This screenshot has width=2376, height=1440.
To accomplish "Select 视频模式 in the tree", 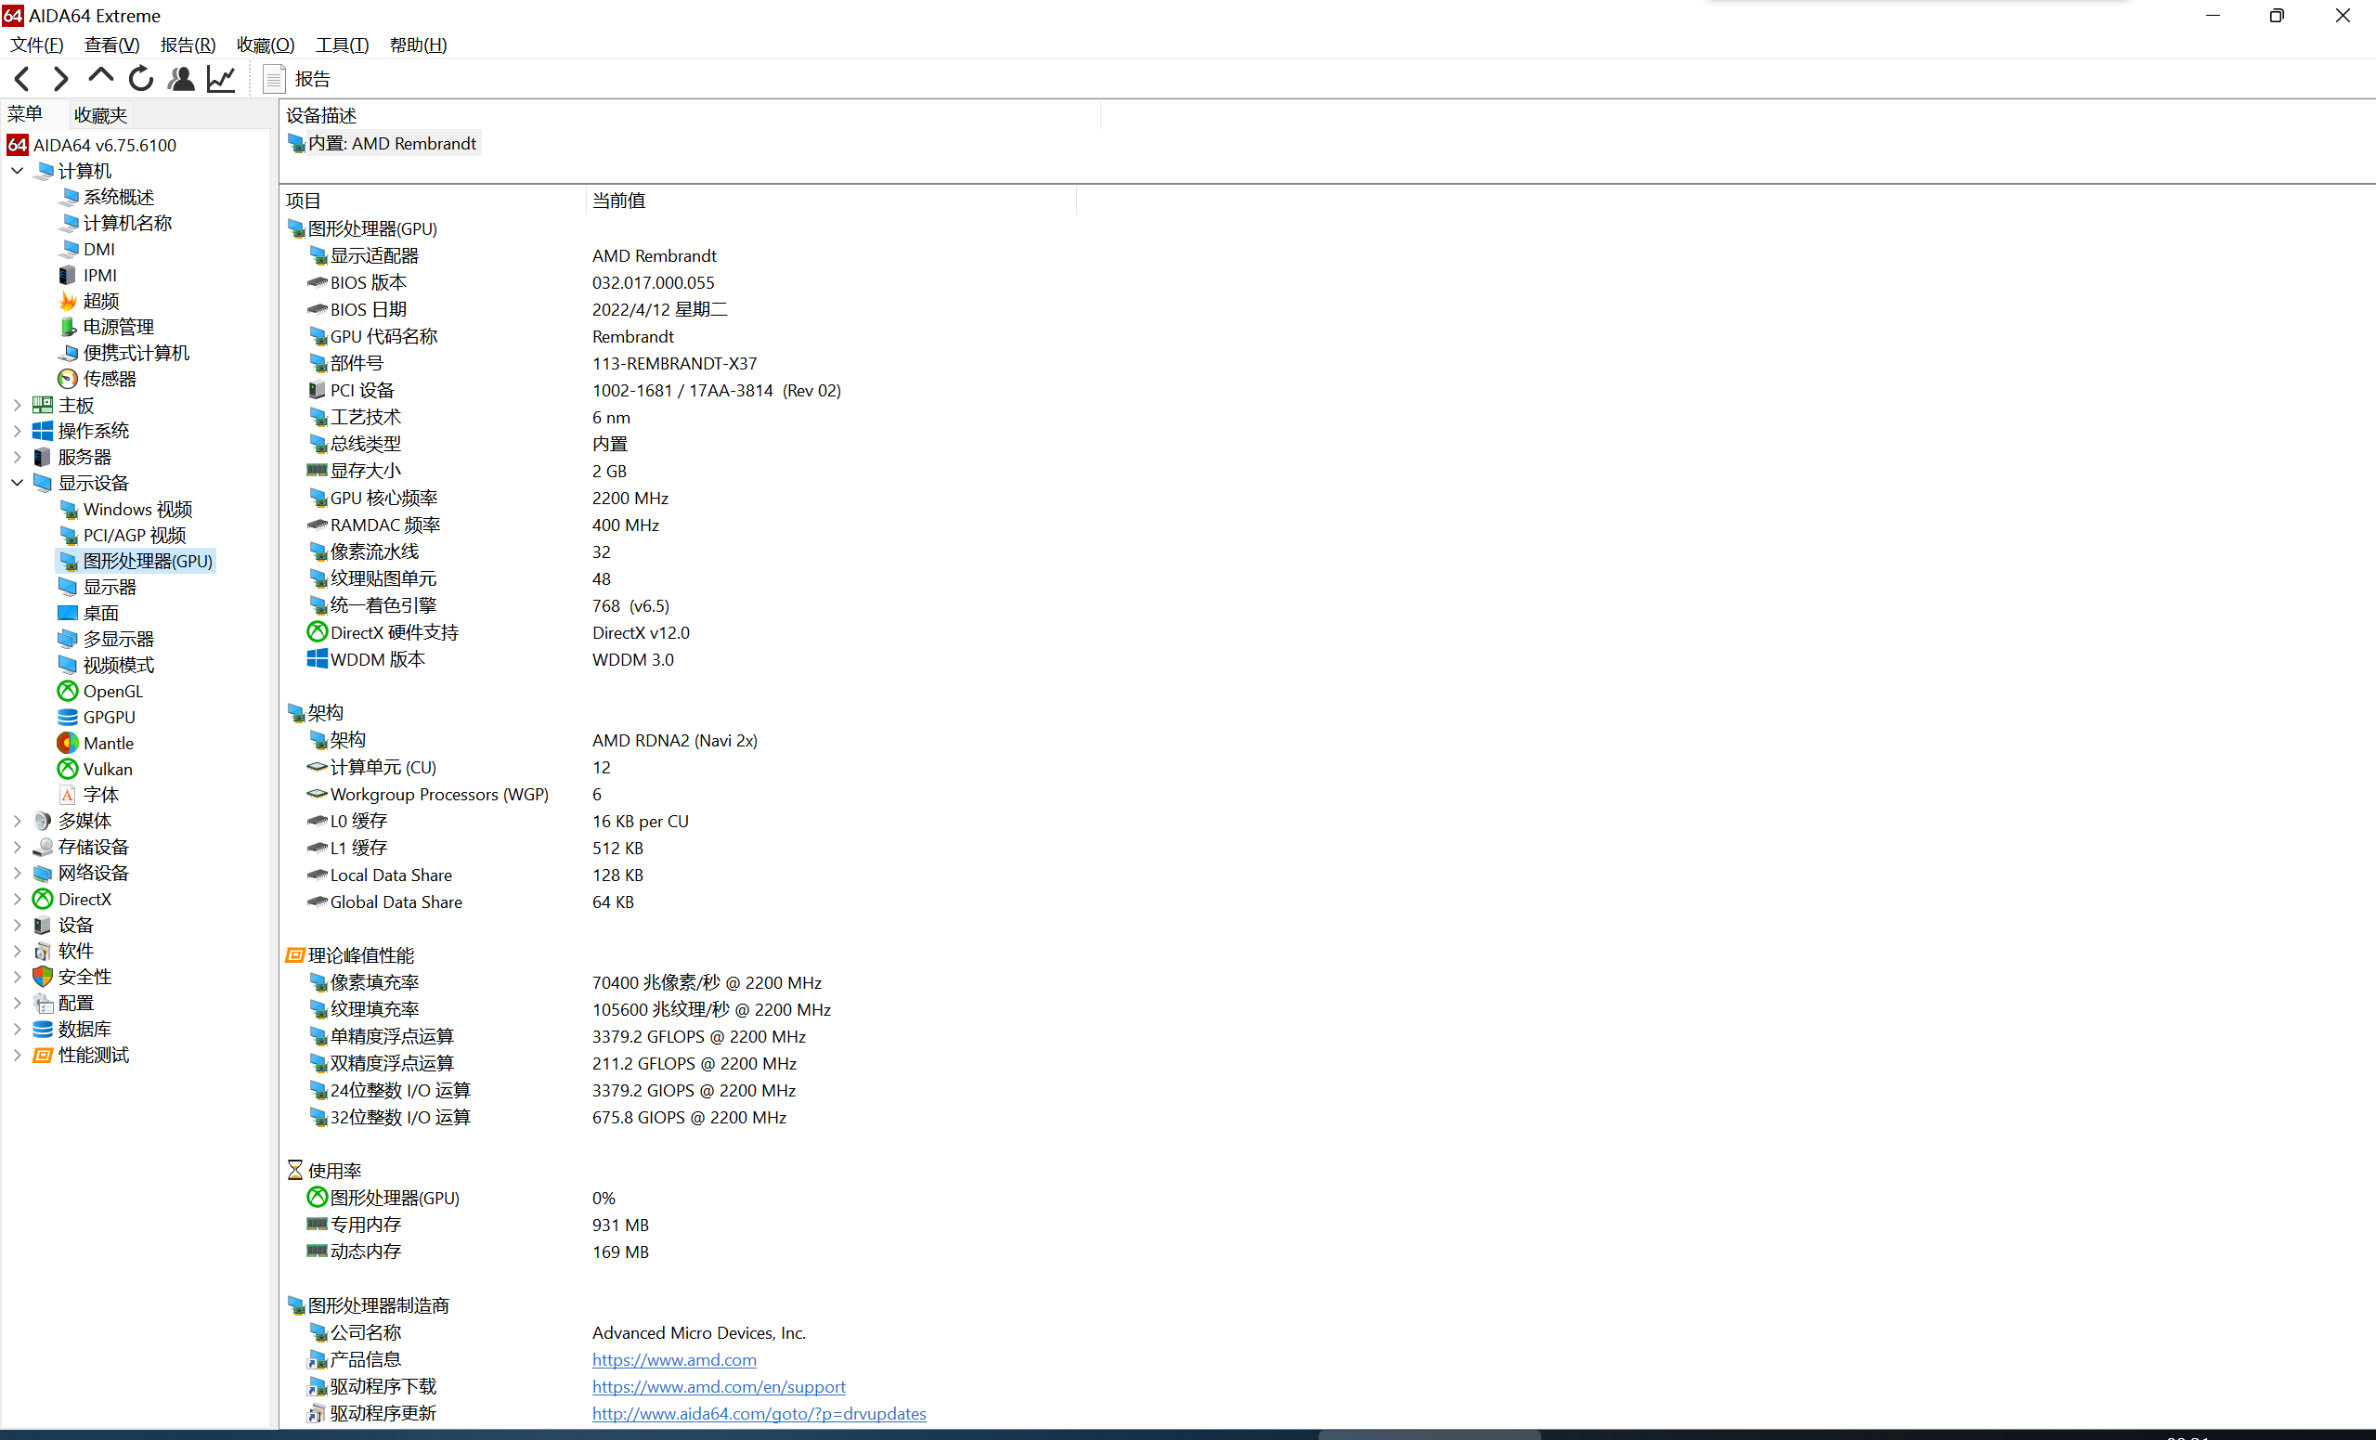I will tap(119, 666).
